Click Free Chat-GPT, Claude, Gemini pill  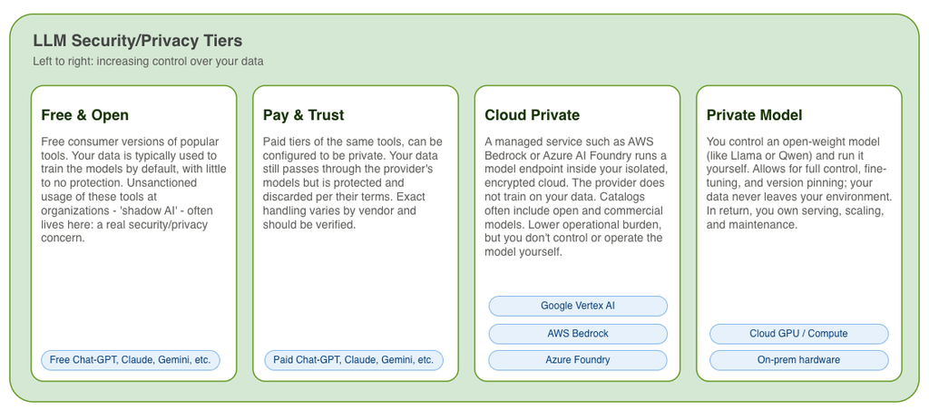point(131,360)
